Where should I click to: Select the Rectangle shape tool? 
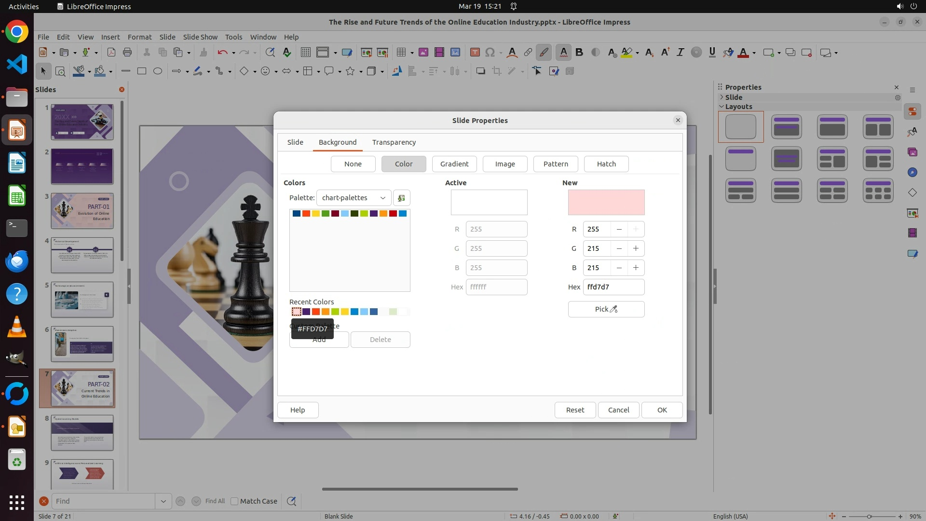pyautogui.click(x=141, y=71)
